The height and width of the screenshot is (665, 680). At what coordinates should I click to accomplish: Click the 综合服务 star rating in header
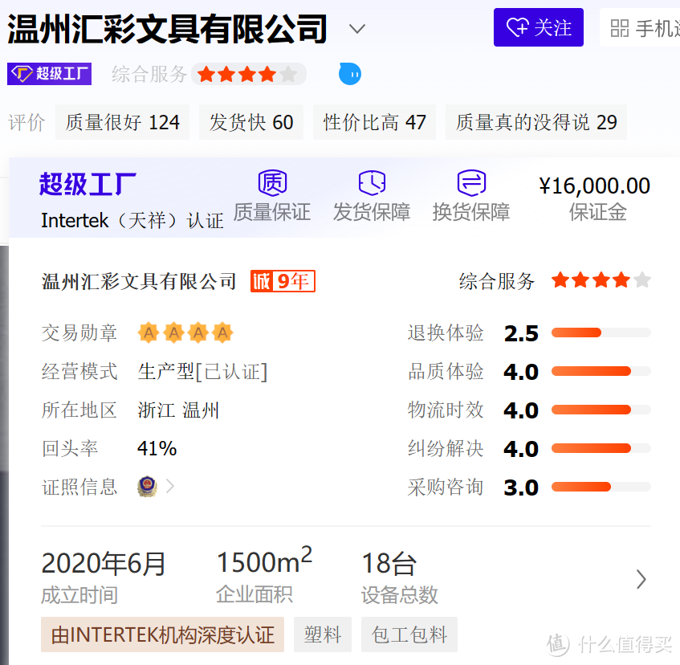(x=247, y=75)
